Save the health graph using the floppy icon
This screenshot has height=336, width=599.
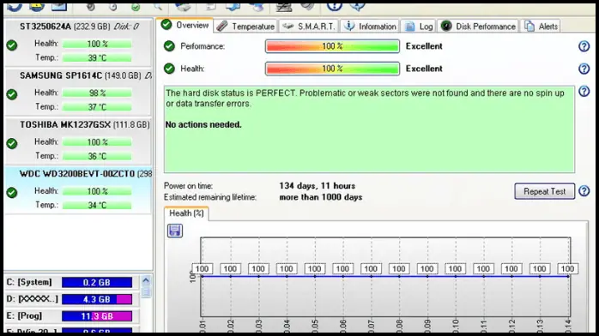click(x=175, y=231)
